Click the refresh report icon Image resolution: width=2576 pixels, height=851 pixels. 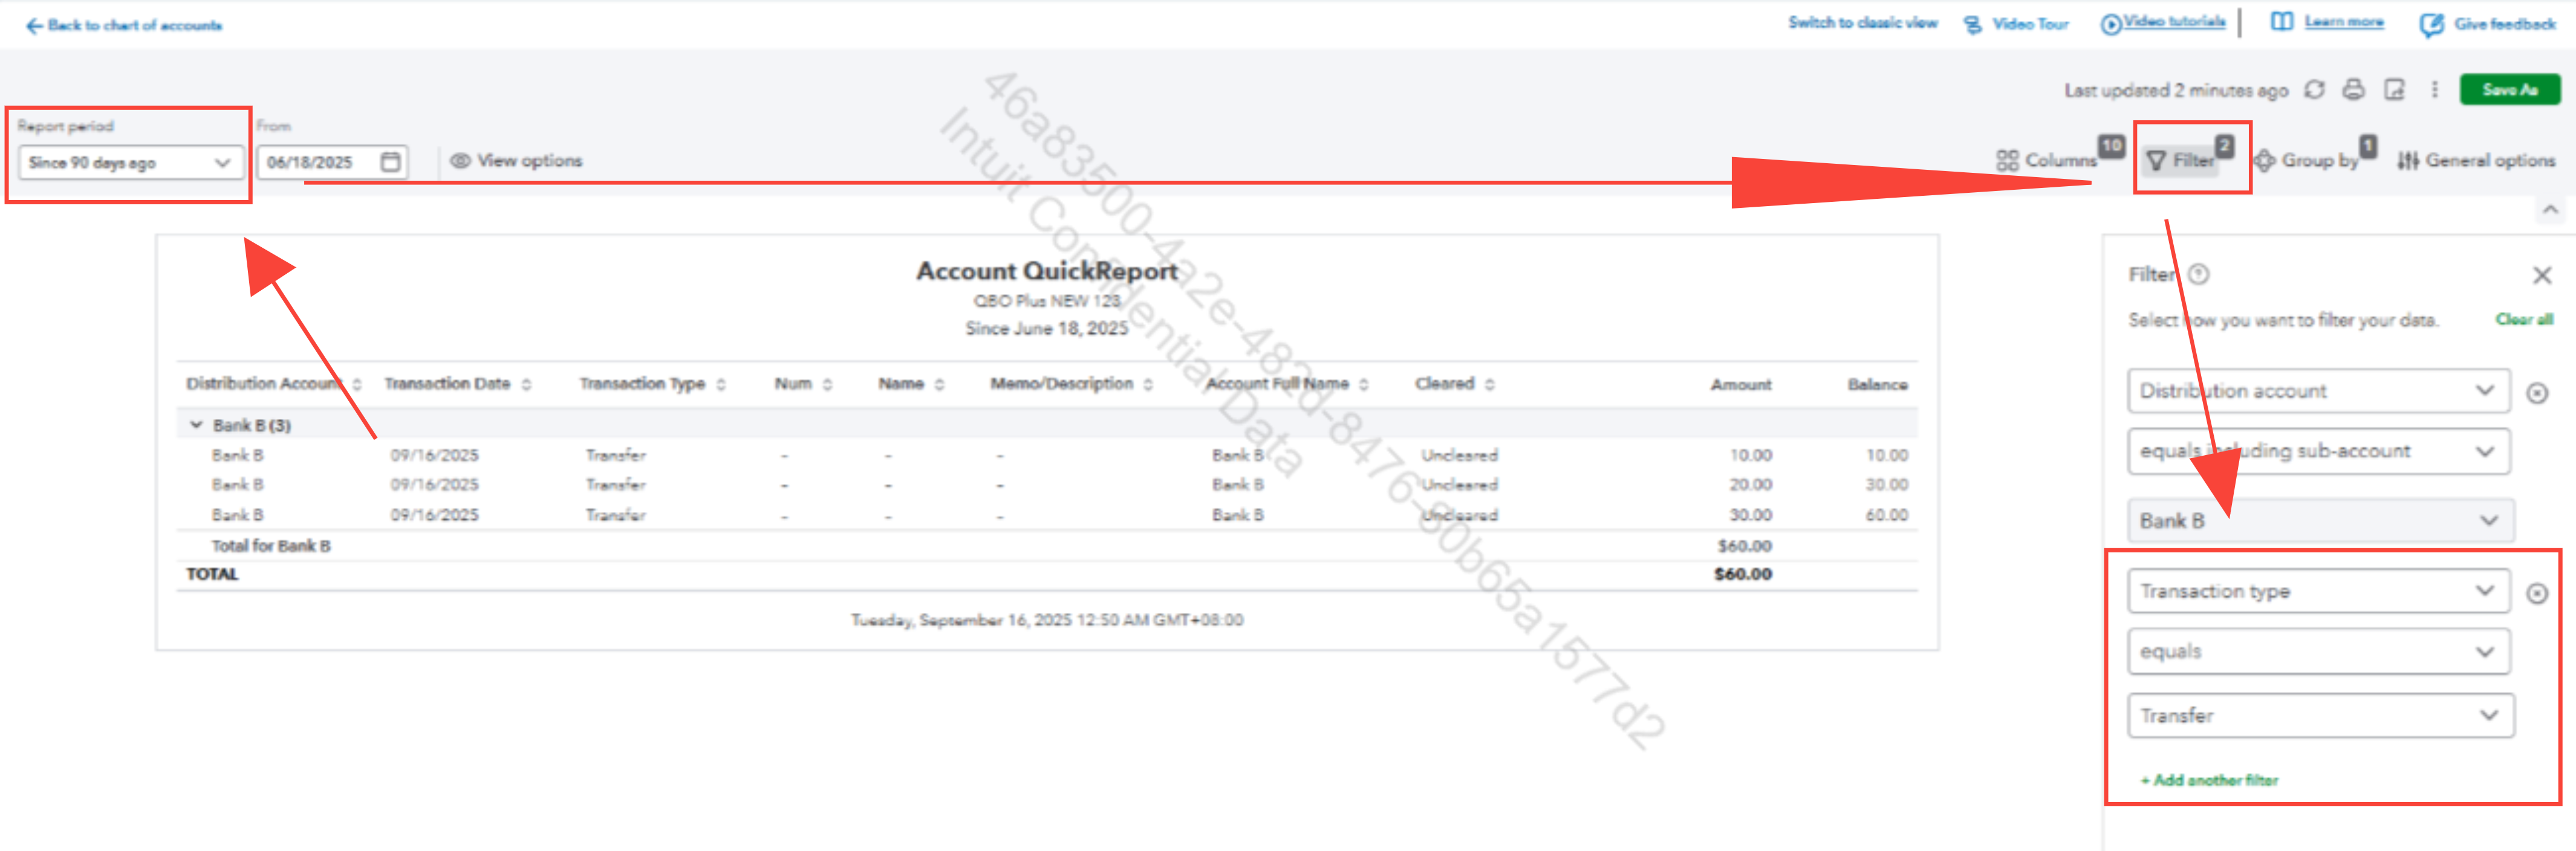2314,90
